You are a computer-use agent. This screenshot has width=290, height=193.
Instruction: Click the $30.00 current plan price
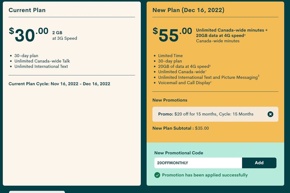coord(28,35)
